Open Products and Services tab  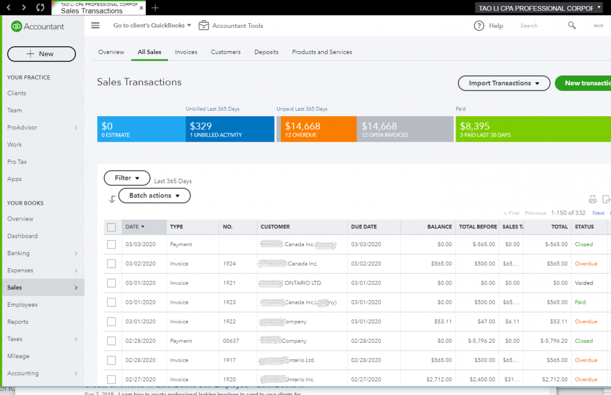322,52
